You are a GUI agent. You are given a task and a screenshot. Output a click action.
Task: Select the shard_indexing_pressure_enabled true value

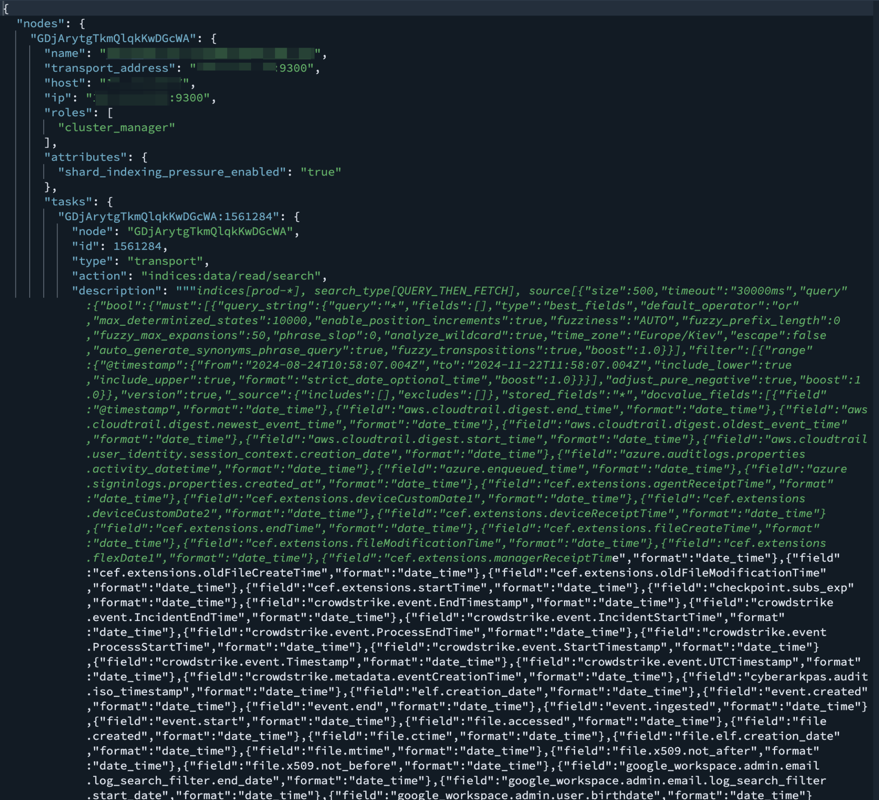[321, 171]
